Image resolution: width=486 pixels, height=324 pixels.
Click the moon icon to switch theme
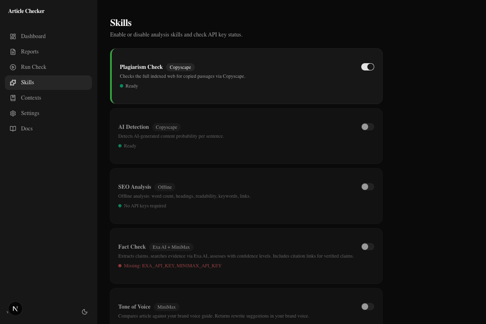click(85, 312)
